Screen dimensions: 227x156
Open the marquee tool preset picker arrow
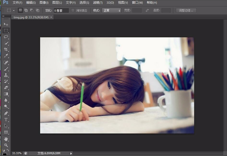14,10
